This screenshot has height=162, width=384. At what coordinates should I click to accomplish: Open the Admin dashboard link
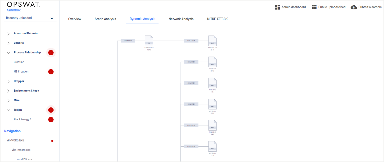click(x=294, y=7)
